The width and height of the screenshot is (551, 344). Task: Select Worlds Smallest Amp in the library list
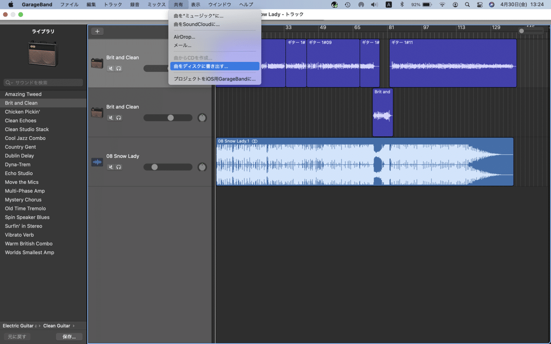point(43,252)
